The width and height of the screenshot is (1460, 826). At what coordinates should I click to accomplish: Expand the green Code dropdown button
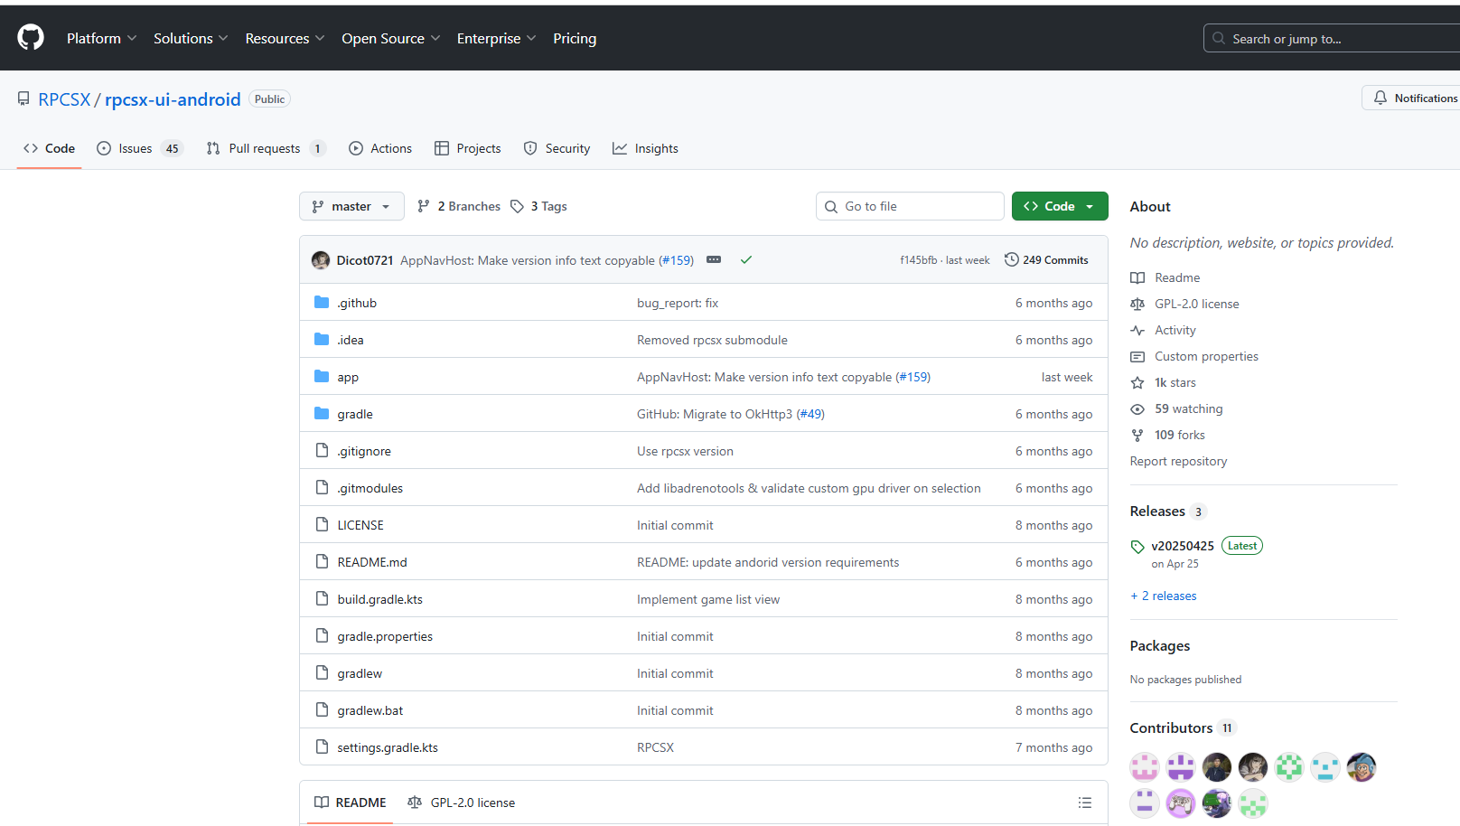coord(1060,206)
